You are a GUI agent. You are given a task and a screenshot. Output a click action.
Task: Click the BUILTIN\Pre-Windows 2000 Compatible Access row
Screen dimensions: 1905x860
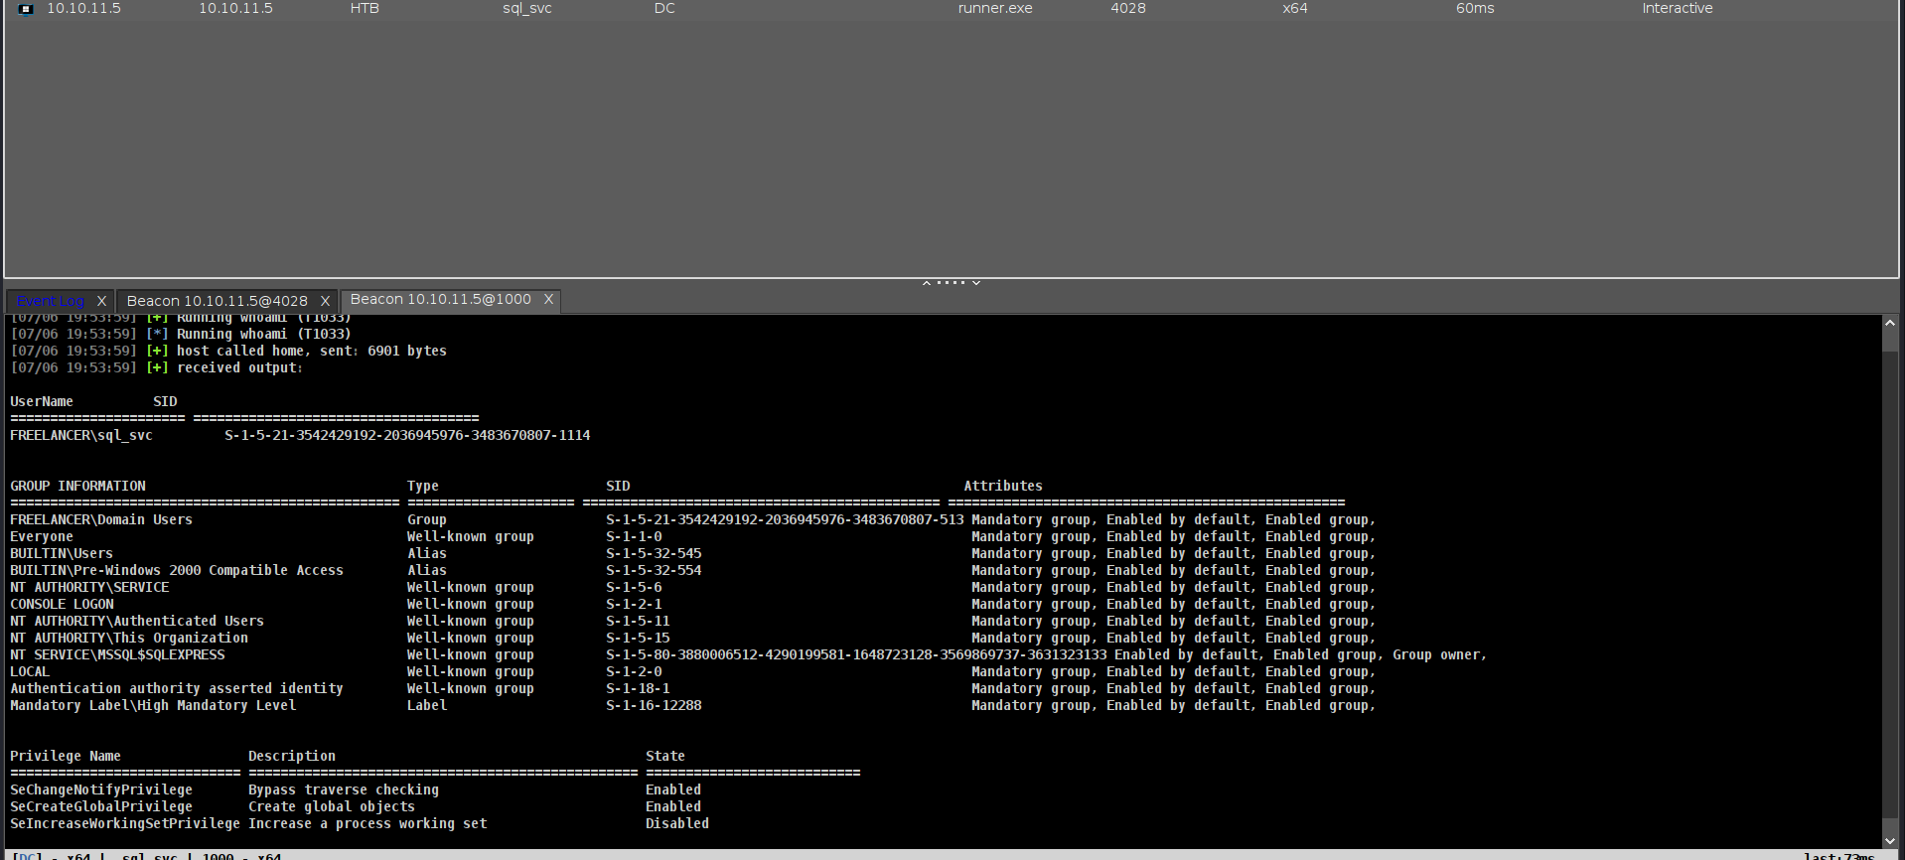pyautogui.click(x=693, y=570)
